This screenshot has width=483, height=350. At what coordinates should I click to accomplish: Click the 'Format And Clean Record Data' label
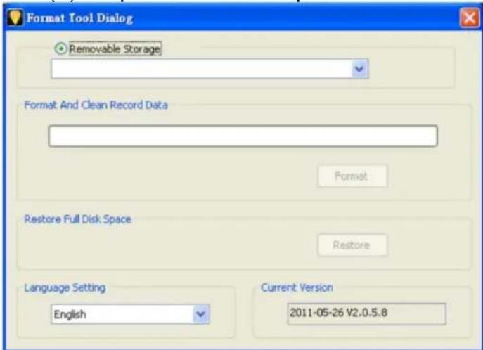pyautogui.click(x=96, y=105)
